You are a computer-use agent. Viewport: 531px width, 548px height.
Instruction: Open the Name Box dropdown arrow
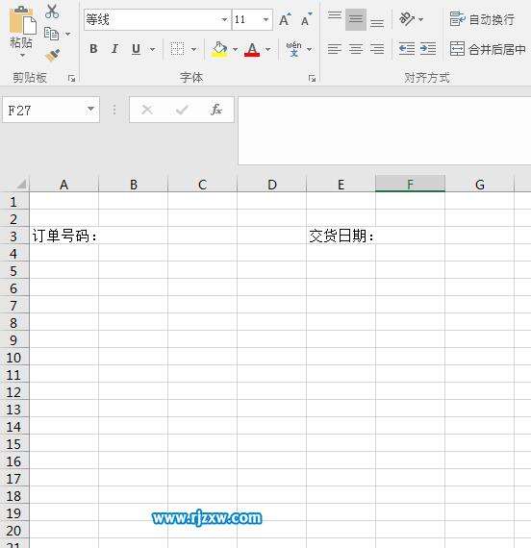click(x=91, y=110)
